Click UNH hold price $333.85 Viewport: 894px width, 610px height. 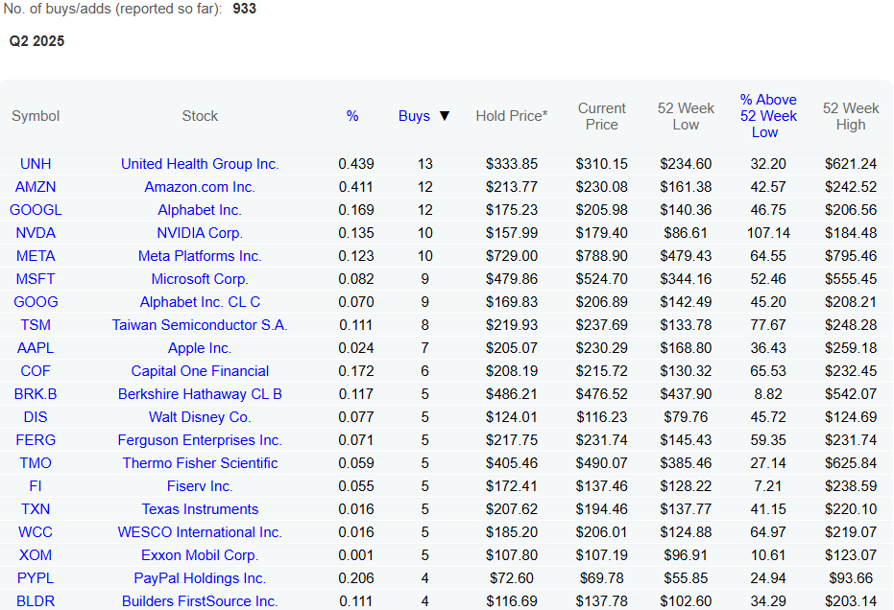pyautogui.click(x=512, y=164)
